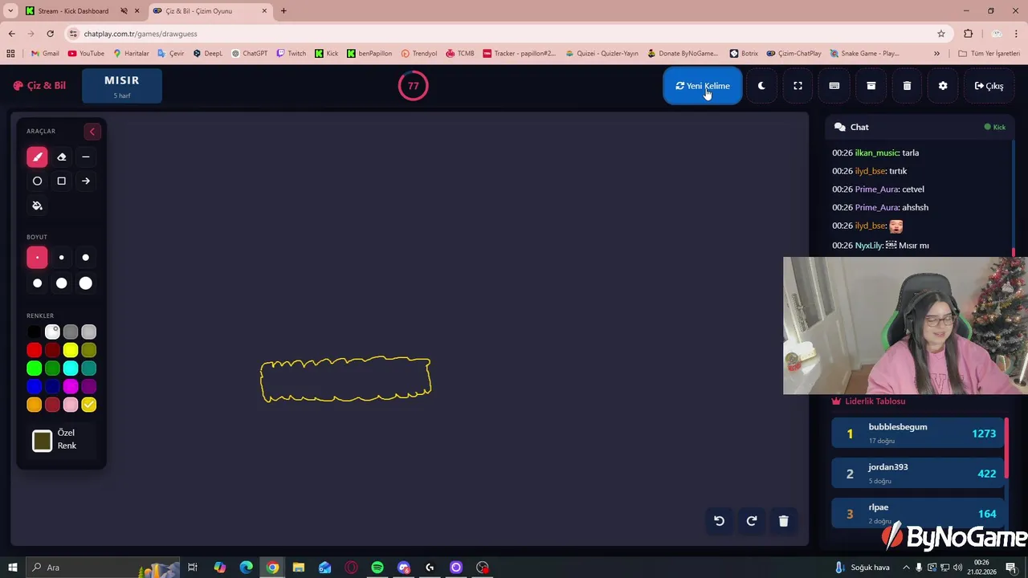Click the MISIR word card
This screenshot has width=1028, height=578.
pos(122,86)
